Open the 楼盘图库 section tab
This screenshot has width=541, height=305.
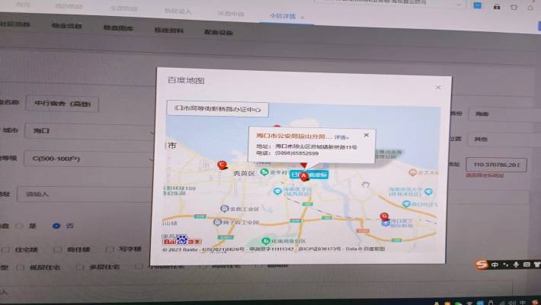point(118,28)
